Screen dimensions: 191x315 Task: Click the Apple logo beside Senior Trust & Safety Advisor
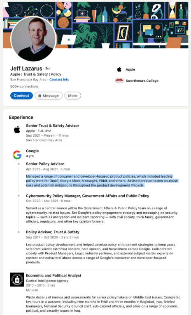(17, 130)
